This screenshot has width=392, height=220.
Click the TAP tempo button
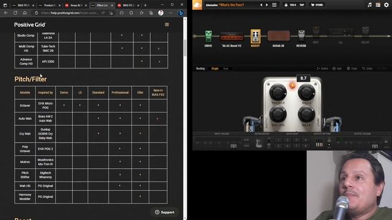click(302, 5)
